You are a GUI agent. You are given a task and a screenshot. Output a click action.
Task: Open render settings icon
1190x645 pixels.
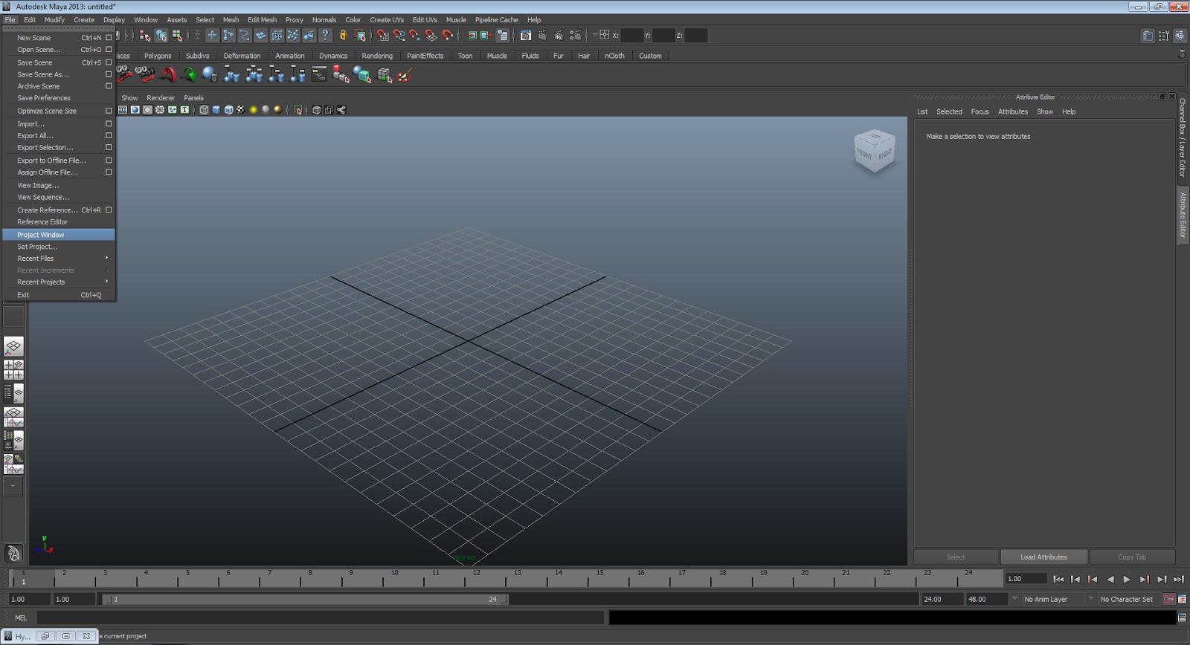pyautogui.click(x=576, y=35)
